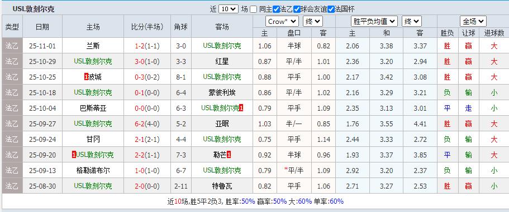Open the 全场 period dropdown

point(473,22)
